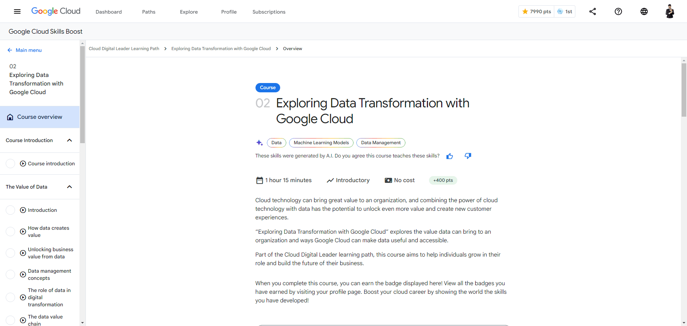Open How data creates value lesson
This screenshot has width=687, height=326.
(49, 232)
